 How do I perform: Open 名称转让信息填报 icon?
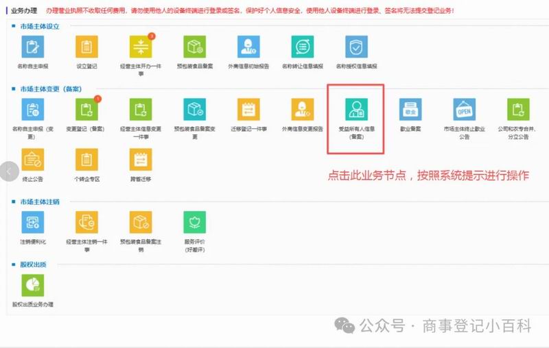click(302, 47)
